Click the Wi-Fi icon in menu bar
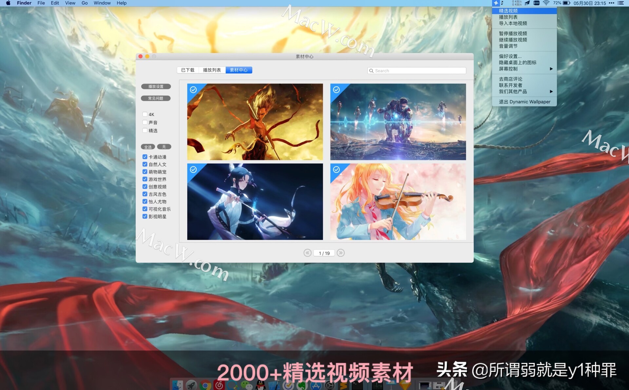Image resolution: width=629 pixels, height=390 pixels. tap(546, 3)
